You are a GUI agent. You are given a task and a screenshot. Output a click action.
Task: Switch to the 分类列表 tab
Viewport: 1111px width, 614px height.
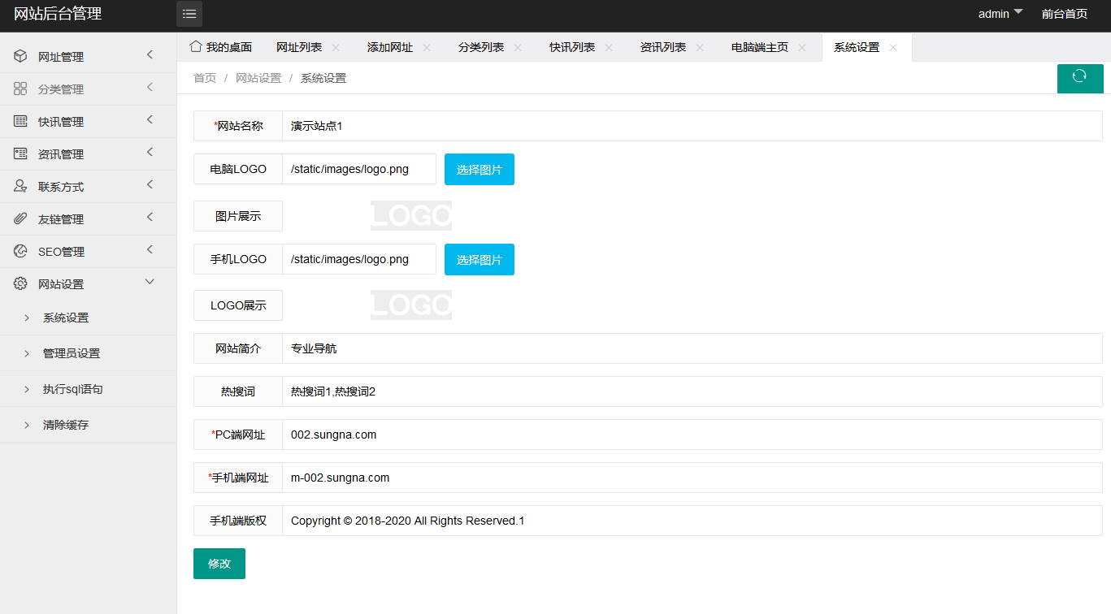coord(480,47)
